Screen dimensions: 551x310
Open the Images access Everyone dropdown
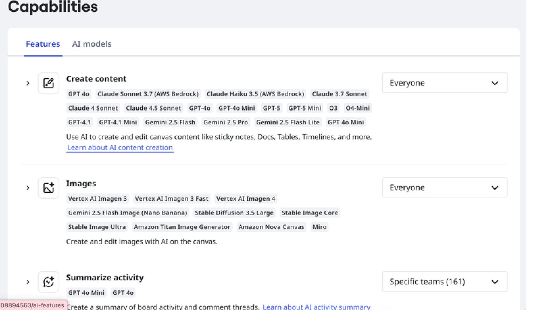(445, 188)
